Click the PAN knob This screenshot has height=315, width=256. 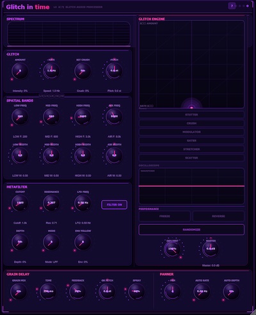(172, 291)
